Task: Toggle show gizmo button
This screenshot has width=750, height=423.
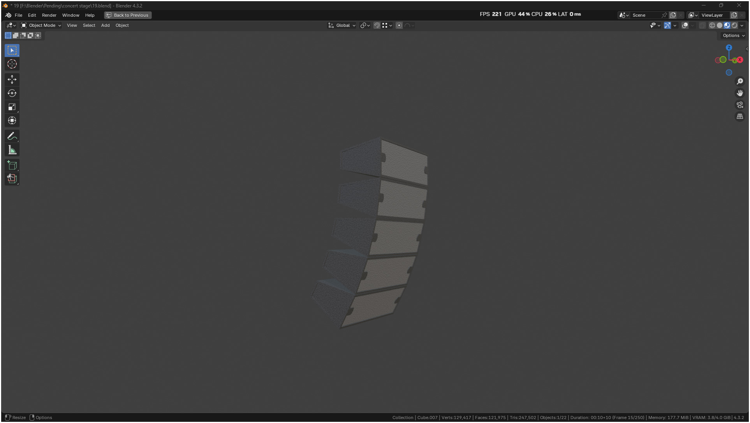Action: click(667, 25)
